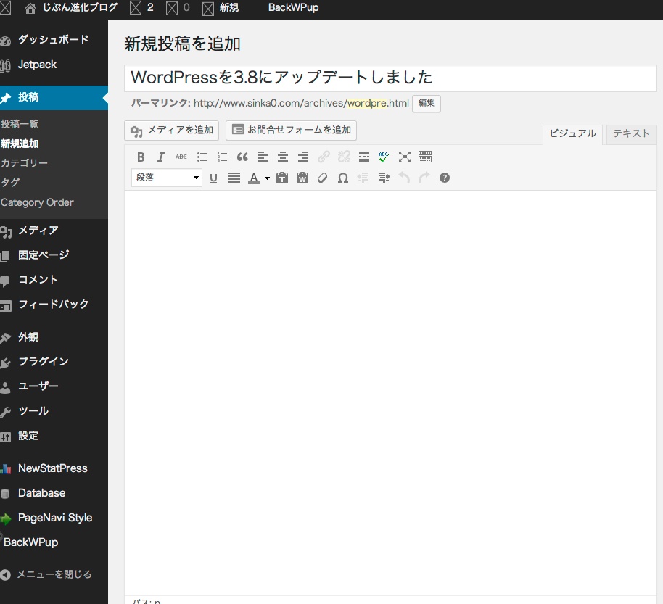Click the redo arrow
The width and height of the screenshot is (663, 604).
[x=424, y=178]
